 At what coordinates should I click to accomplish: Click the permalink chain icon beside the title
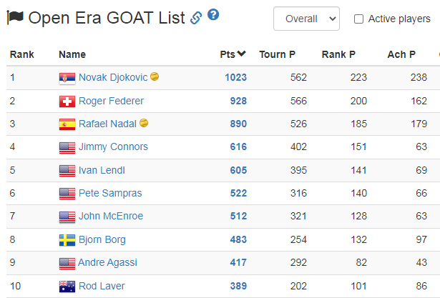point(196,18)
